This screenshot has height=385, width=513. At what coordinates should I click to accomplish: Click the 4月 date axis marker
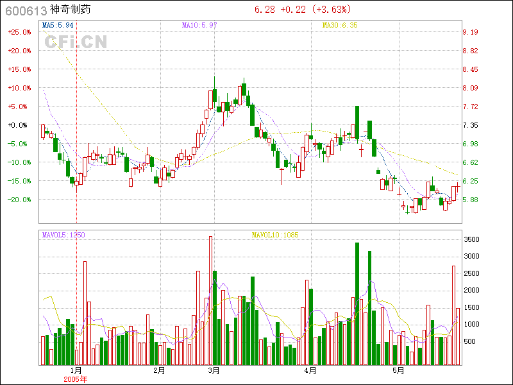(x=310, y=370)
